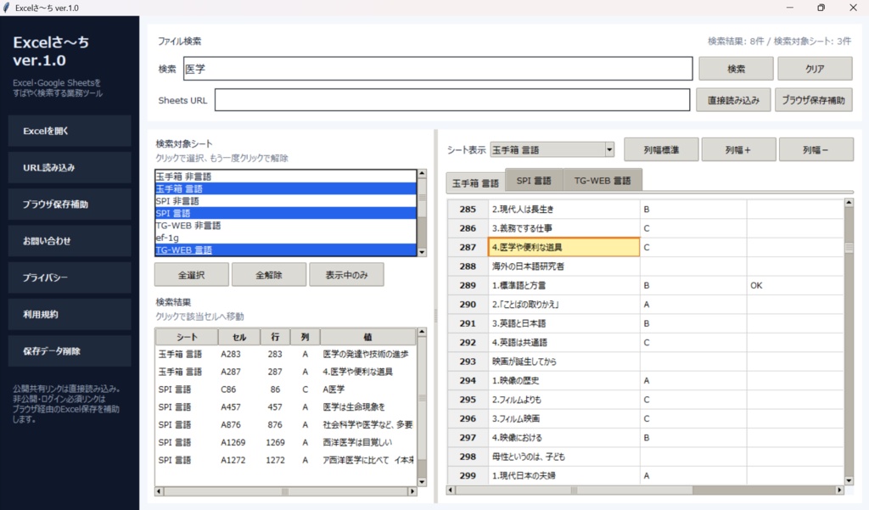Select cell 4.英語は共通語 in row 292

563,343
